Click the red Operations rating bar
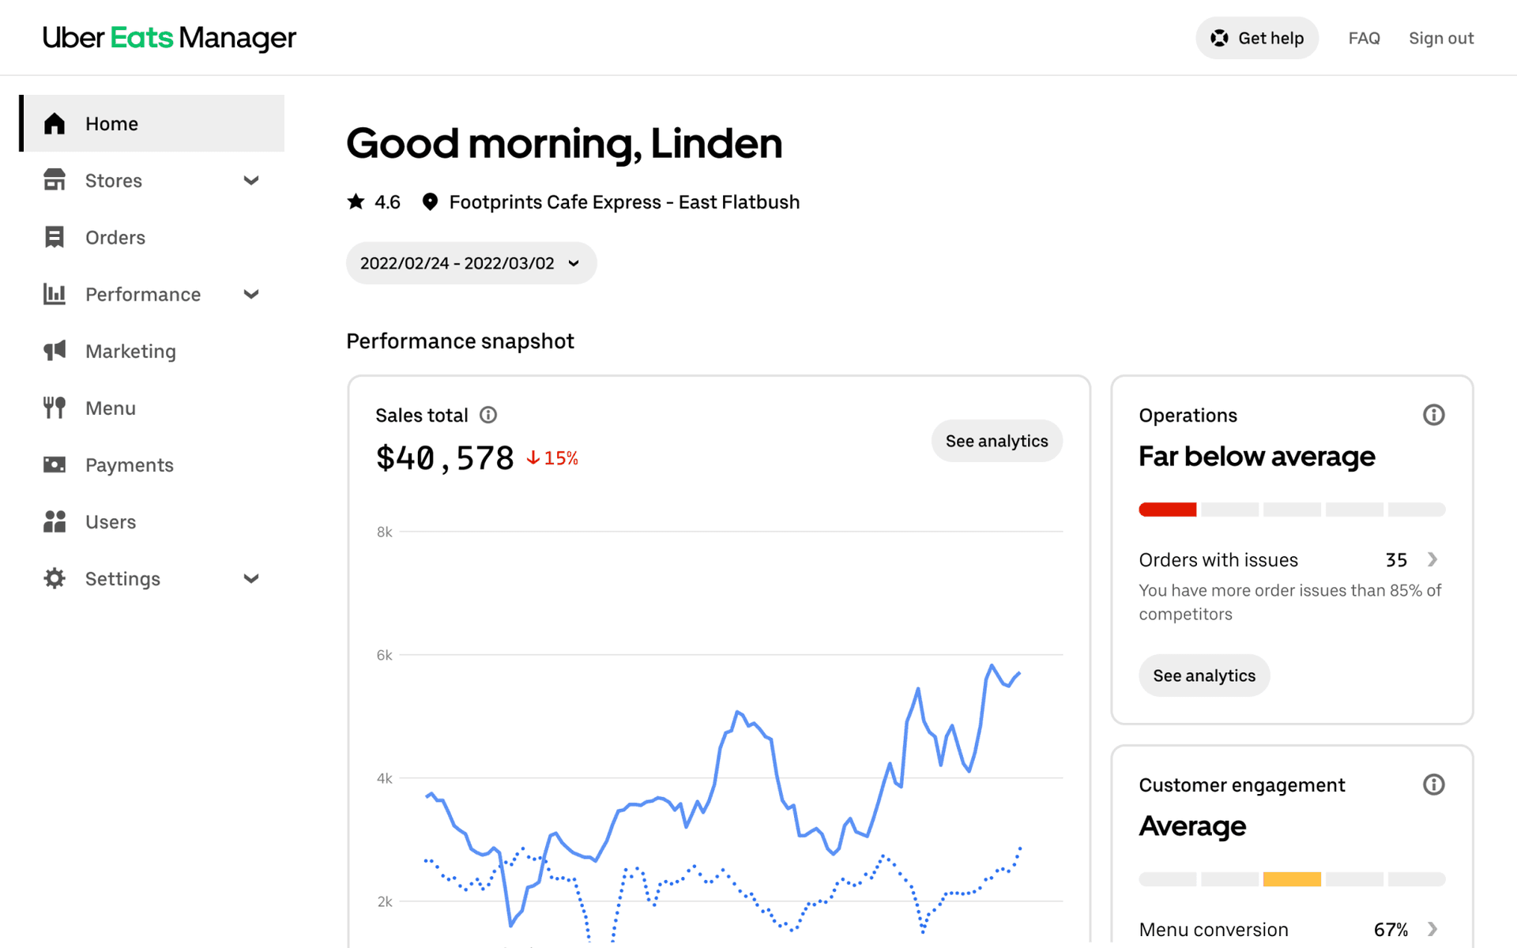The image size is (1517, 948). [1167, 510]
